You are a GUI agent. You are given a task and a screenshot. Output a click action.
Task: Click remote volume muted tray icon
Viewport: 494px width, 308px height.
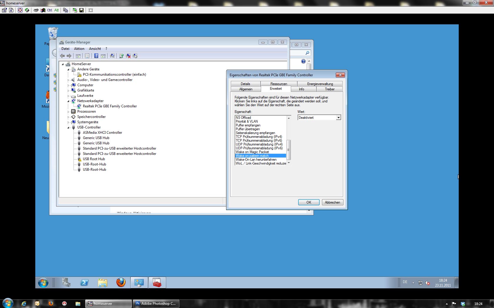click(428, 283)
